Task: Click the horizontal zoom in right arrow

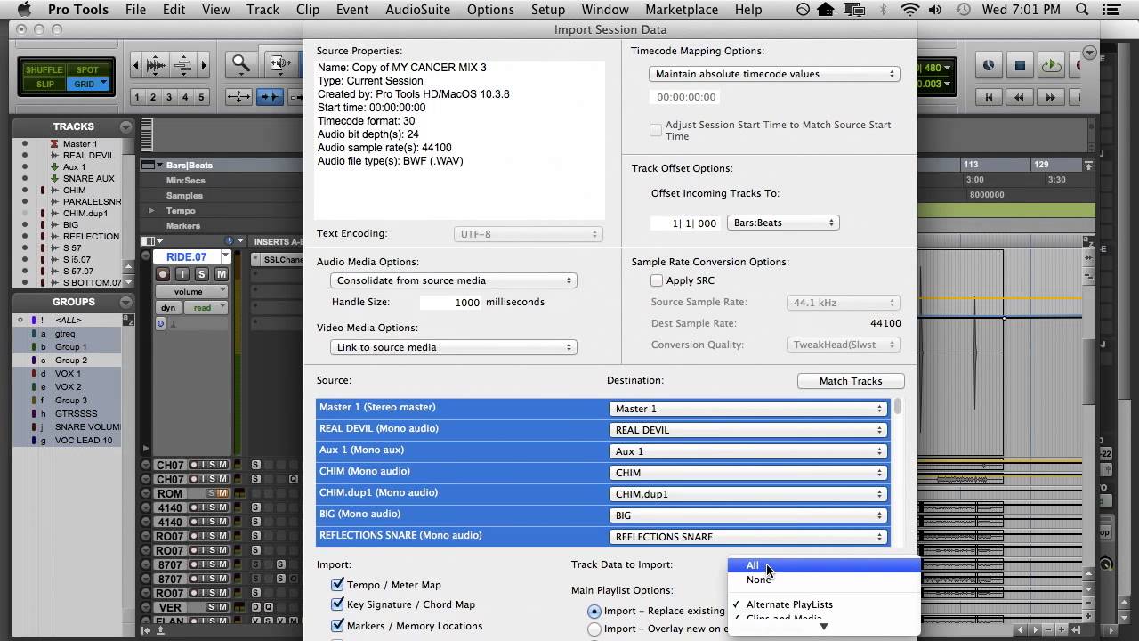Action: (x=204, y=65)
